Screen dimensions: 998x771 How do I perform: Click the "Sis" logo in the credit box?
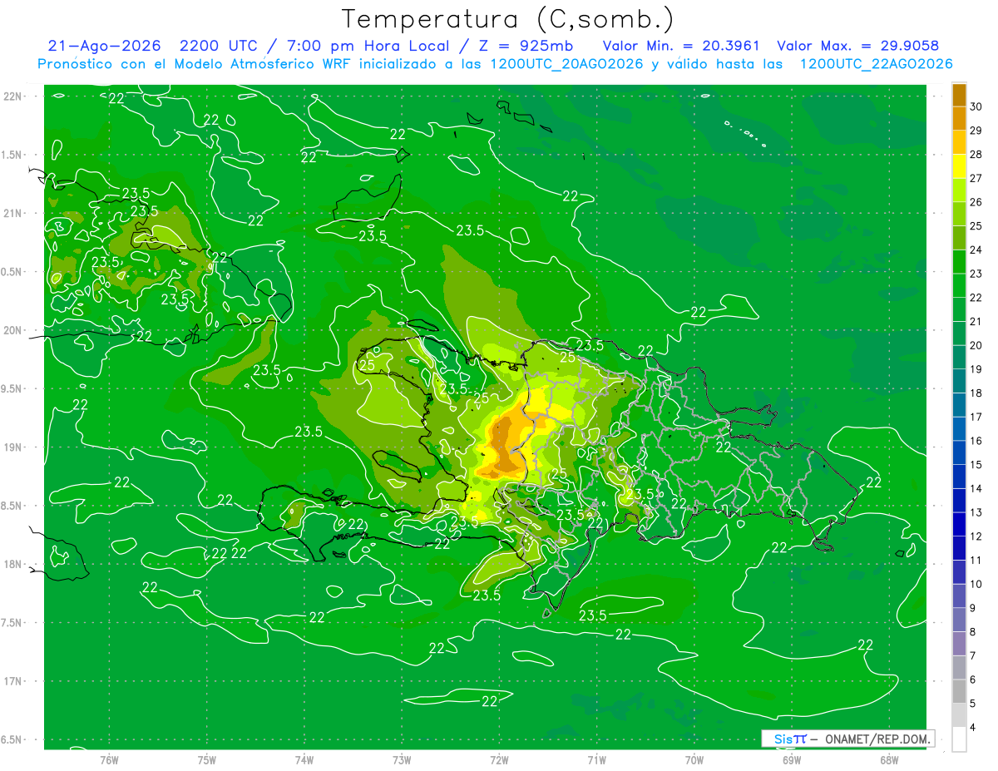(783, 739)
